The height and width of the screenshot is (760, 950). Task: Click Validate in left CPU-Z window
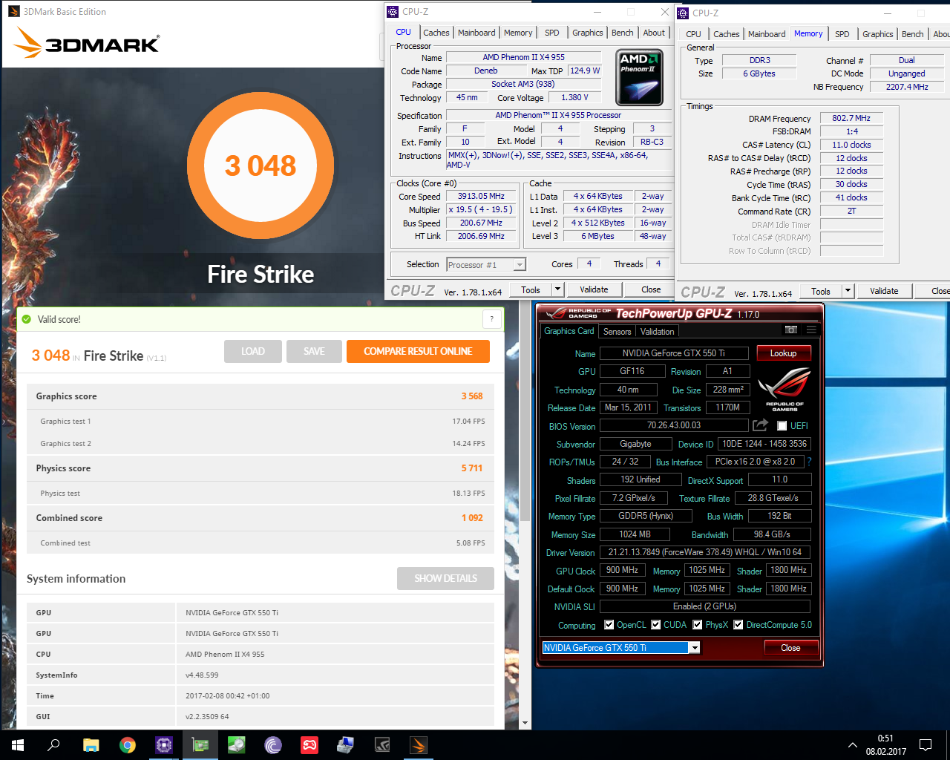tap(594, 289)
